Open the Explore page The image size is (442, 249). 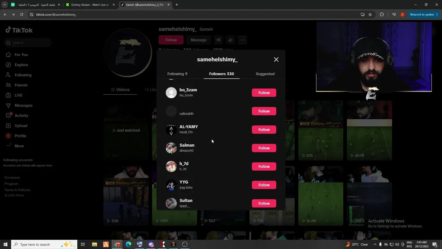pos(21,65)
